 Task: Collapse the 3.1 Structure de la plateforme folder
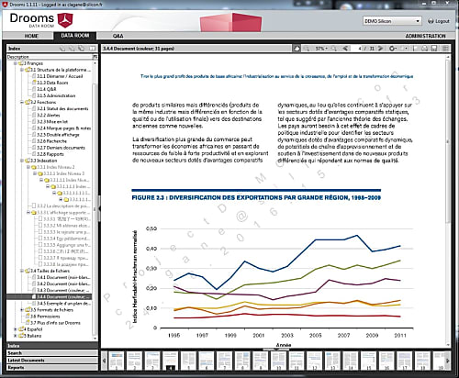(x=22, y=70)
